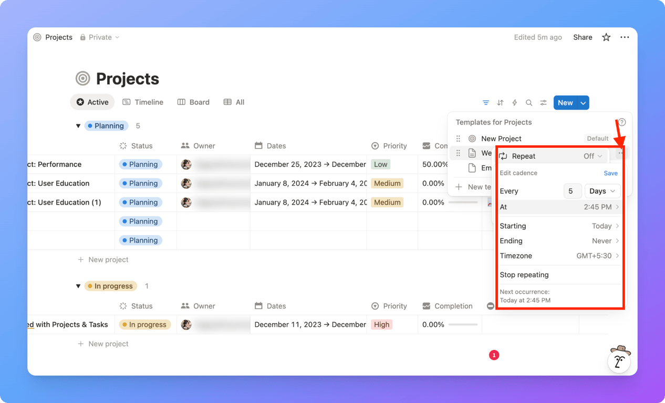This screenshot has width=665, height=403.
Task: Collapse the In progress group triangle
Action: (x=78, y=286)
